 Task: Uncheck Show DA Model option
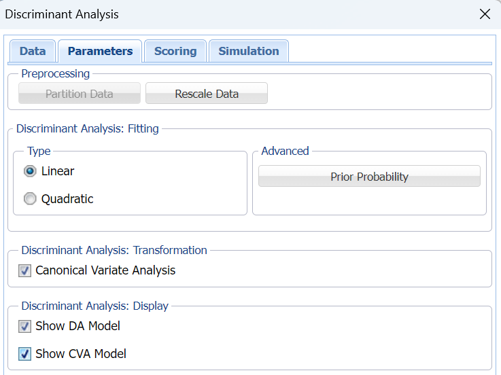(25, 326)
